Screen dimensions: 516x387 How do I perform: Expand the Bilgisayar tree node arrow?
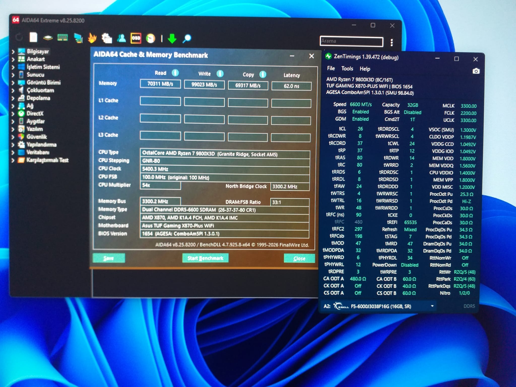[13, 52]
